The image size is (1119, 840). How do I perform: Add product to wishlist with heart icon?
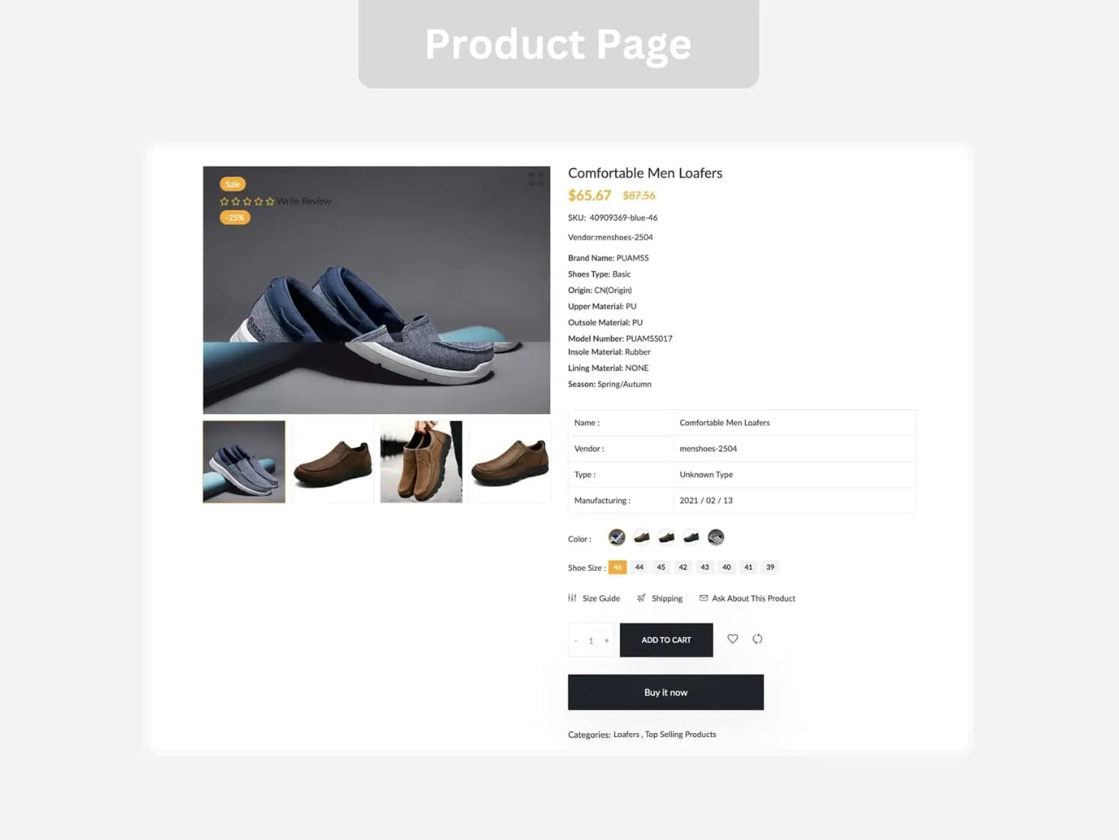coord(733,639)
